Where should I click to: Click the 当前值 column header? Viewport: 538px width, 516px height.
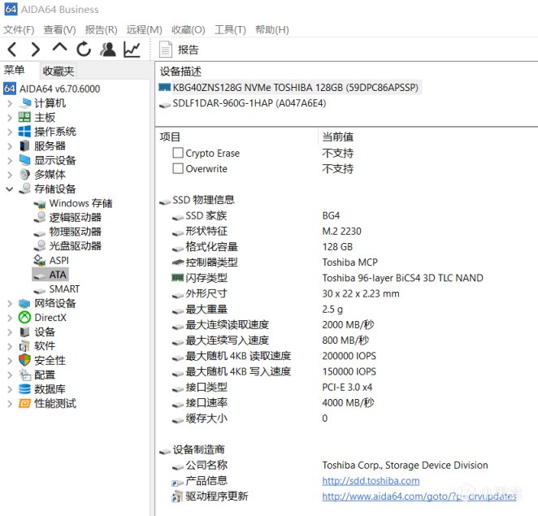(337, 137)
